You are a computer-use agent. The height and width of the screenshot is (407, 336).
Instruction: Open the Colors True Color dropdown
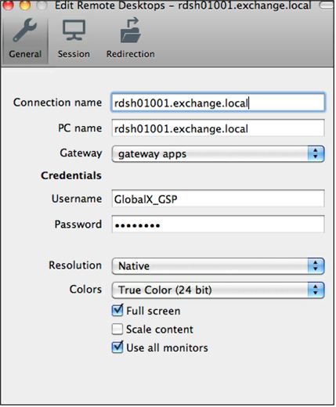[218, 290]
